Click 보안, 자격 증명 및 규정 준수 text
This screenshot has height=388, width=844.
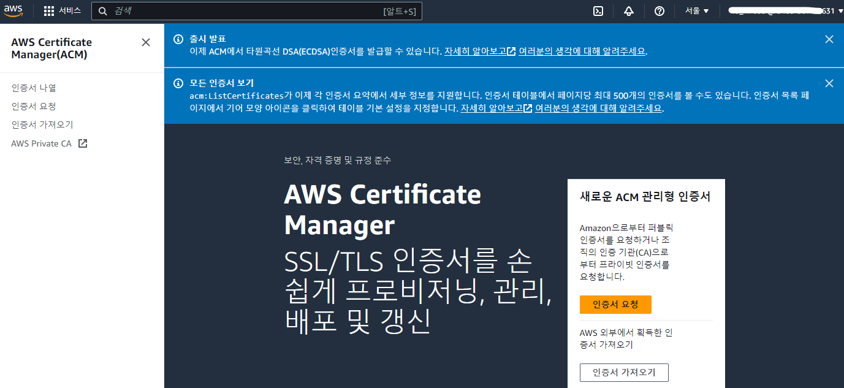coord(338,161)
